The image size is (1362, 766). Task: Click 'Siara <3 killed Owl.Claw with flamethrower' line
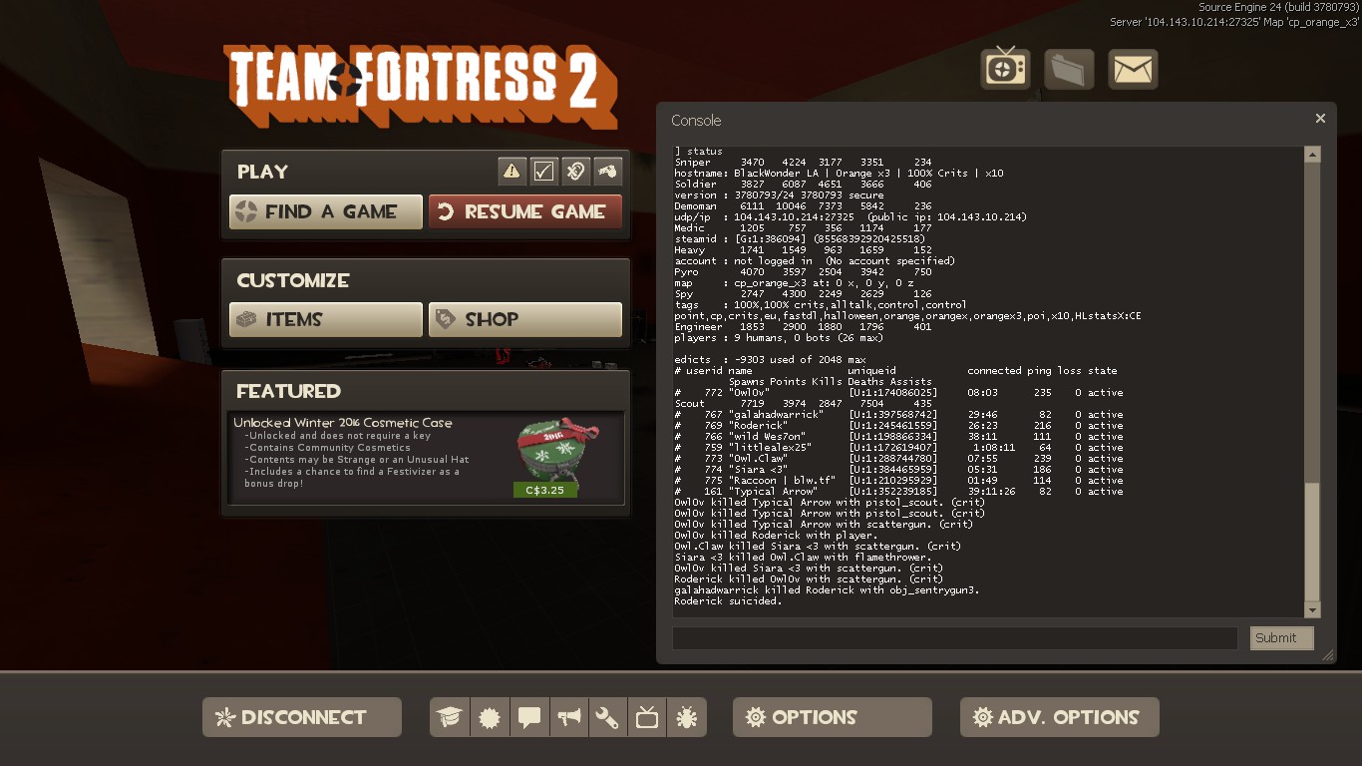click(803, 557)
